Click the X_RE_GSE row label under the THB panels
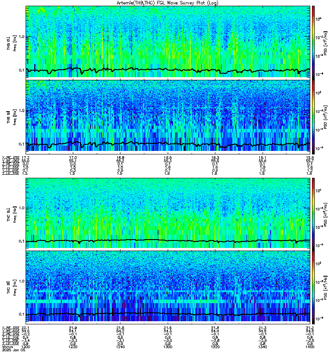The height and width of the screenshot is (353, 331). [11, 158]
